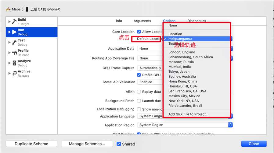Select the Run Debug scheme action

tap(32, 32)
